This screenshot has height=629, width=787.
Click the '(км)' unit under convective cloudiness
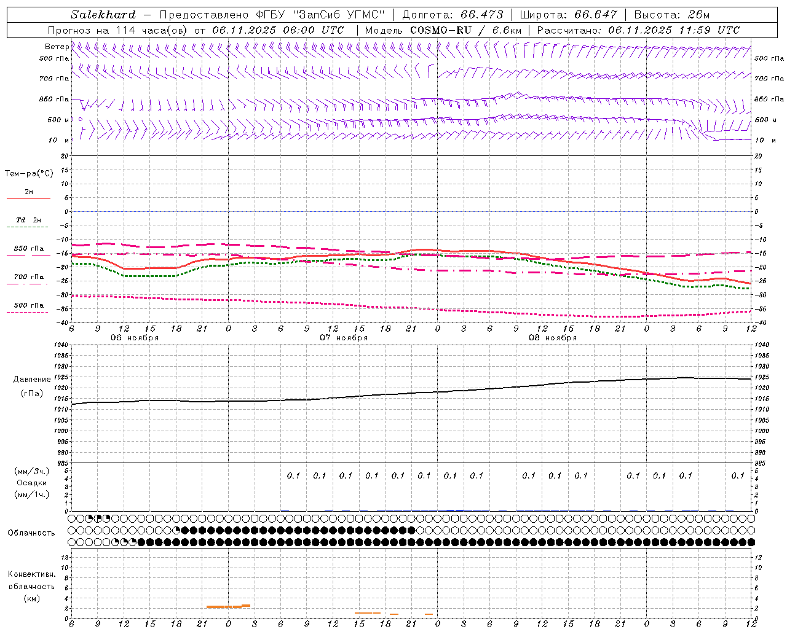click(31, 598)
